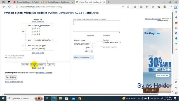Click the Get AI Help button

11,77
